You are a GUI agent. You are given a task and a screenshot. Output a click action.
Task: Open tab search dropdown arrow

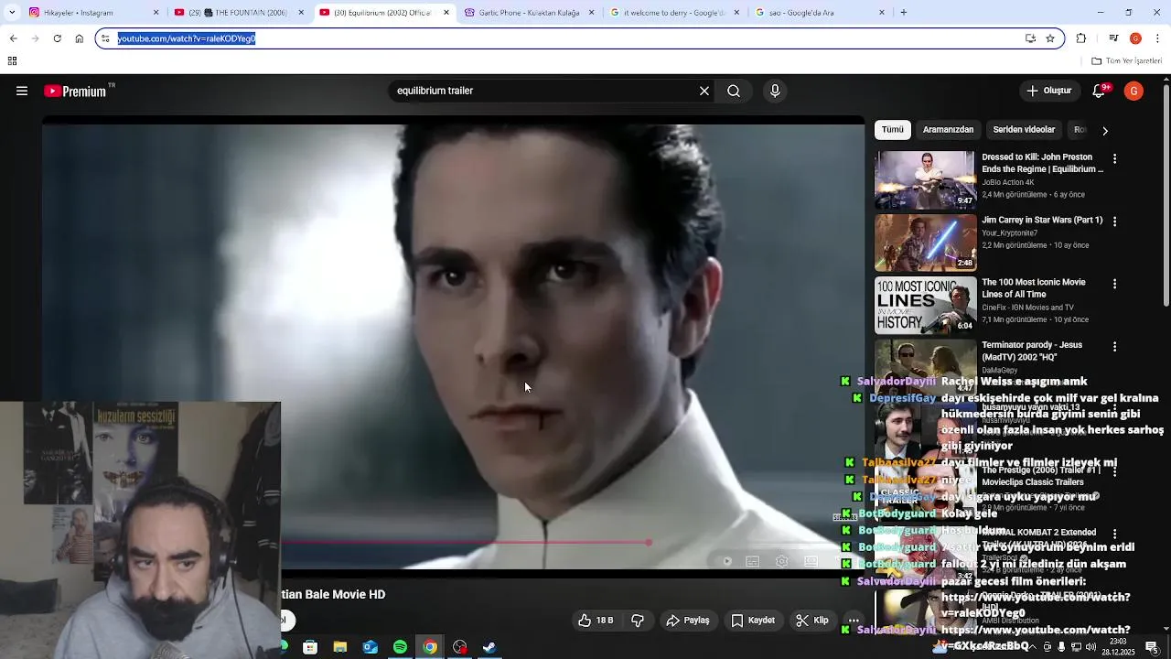11,13
